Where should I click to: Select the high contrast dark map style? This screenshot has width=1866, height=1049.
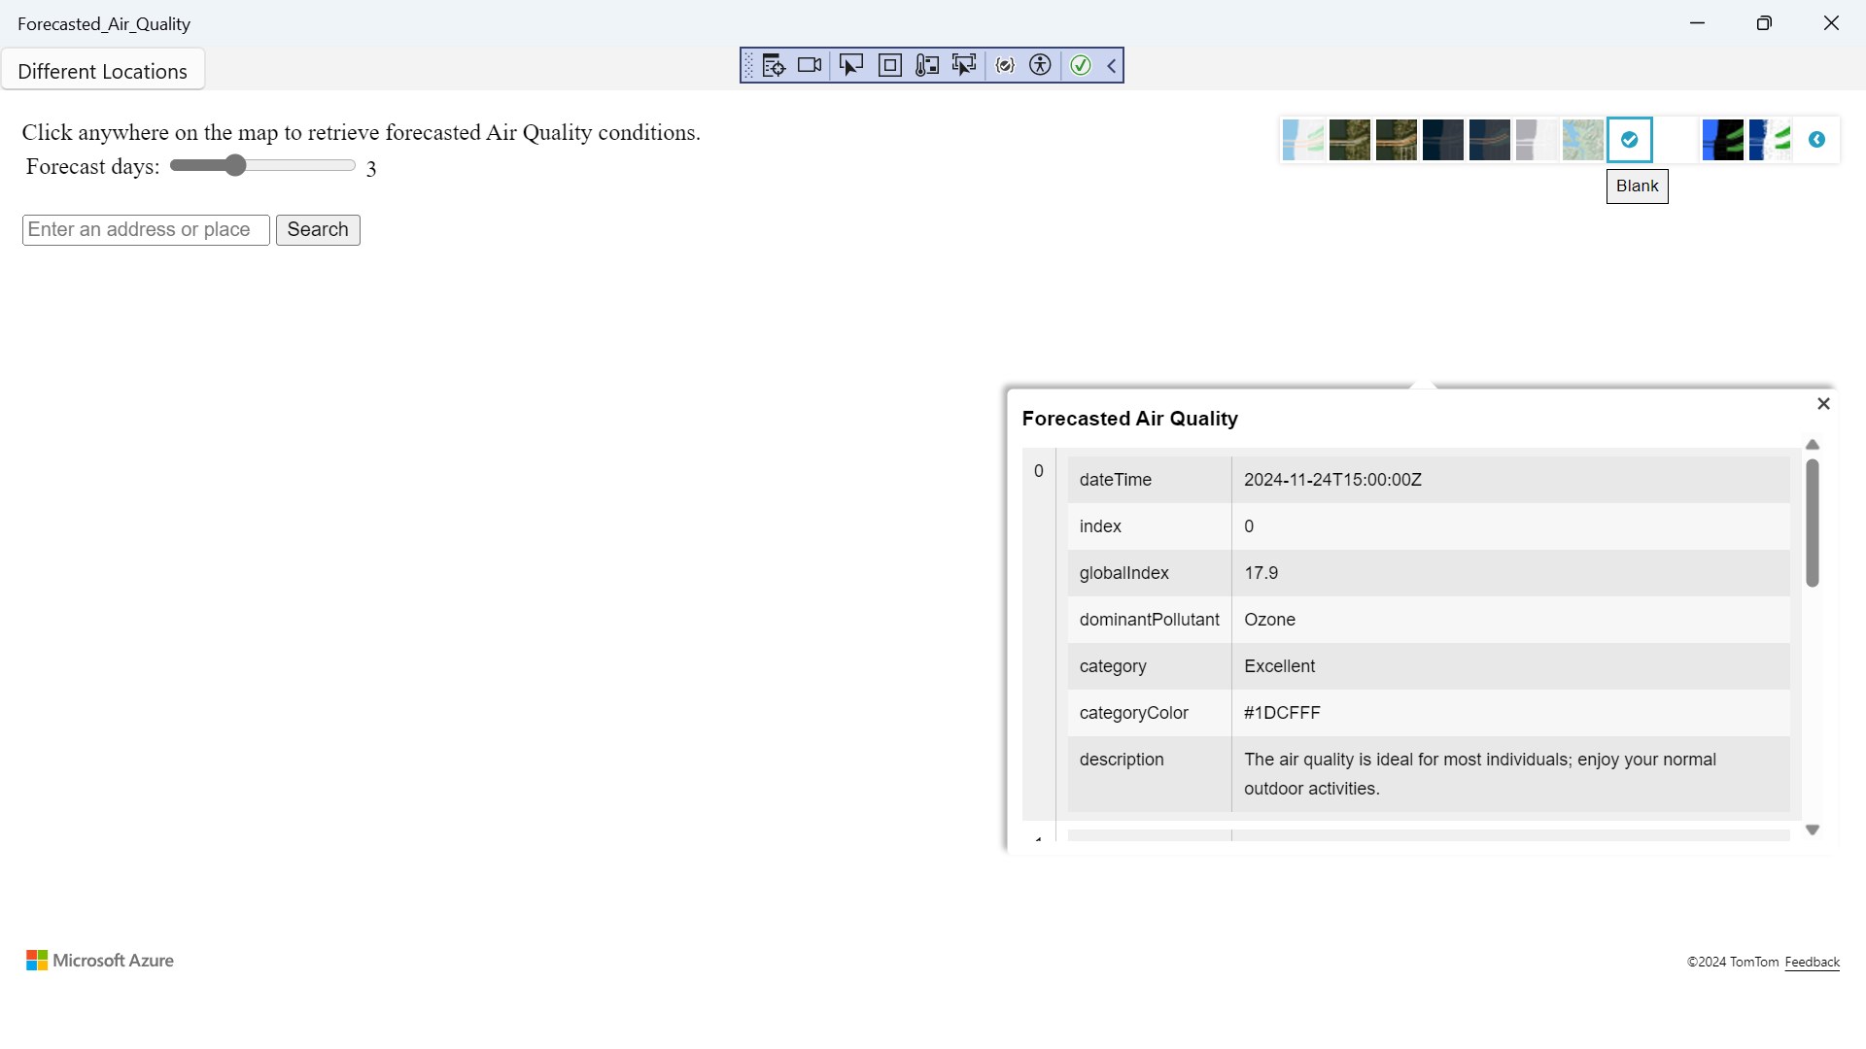click(x=1723, y=140)
